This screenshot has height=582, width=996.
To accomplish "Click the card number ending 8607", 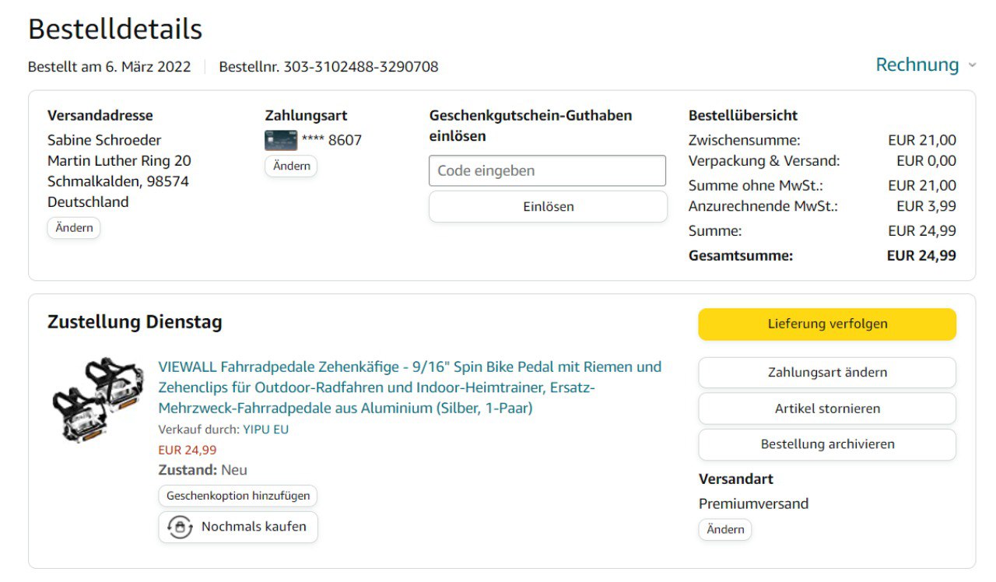I will tap(332, 140).
